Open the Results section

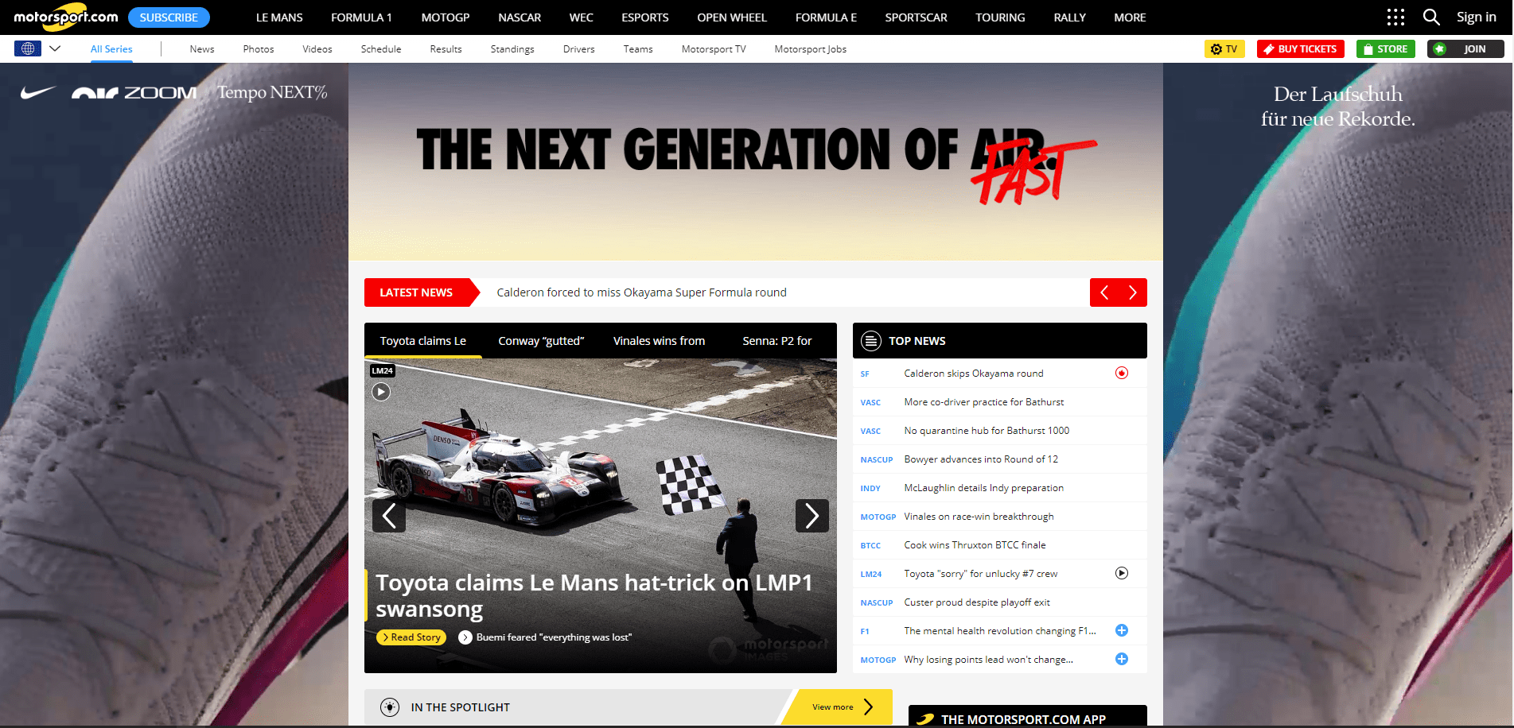446,49
